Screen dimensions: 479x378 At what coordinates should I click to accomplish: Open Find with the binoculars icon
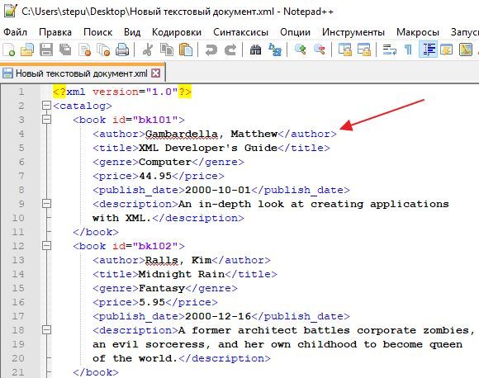[x=256, y=50]
